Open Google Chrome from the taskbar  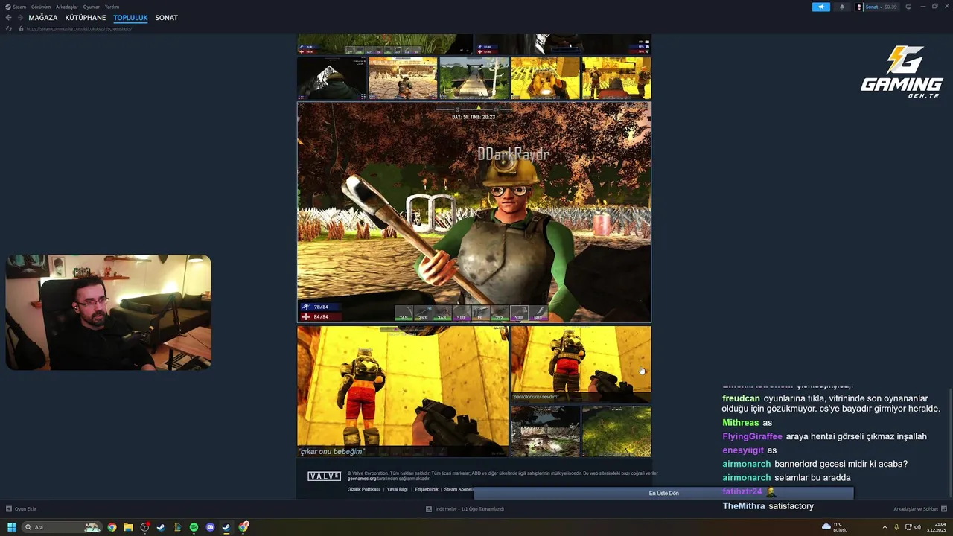(112, 527)
